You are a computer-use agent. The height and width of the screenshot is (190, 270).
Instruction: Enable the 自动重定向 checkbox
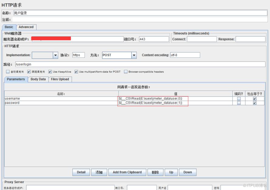coord(8,72)
